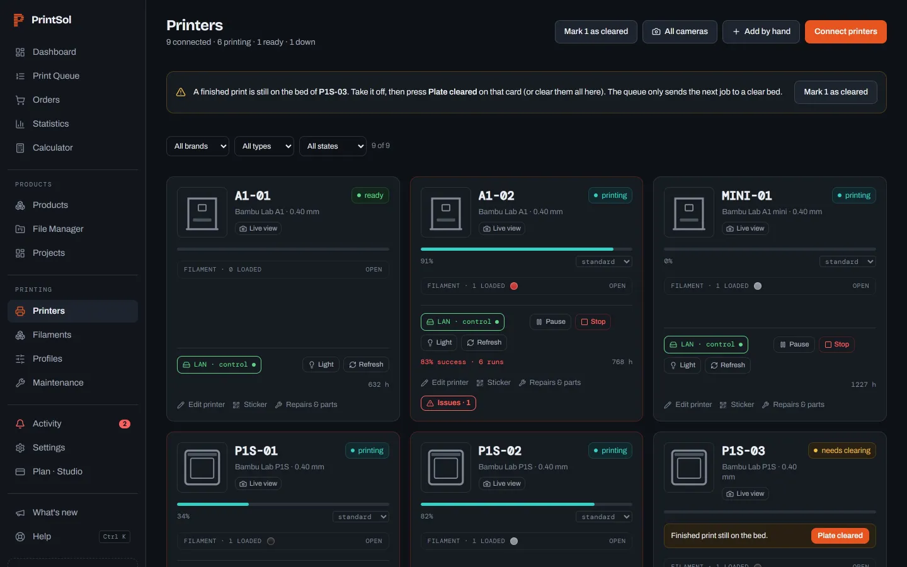Open the standard speed dropdown on A1-02
907x567 pixels.
(604, 262)
